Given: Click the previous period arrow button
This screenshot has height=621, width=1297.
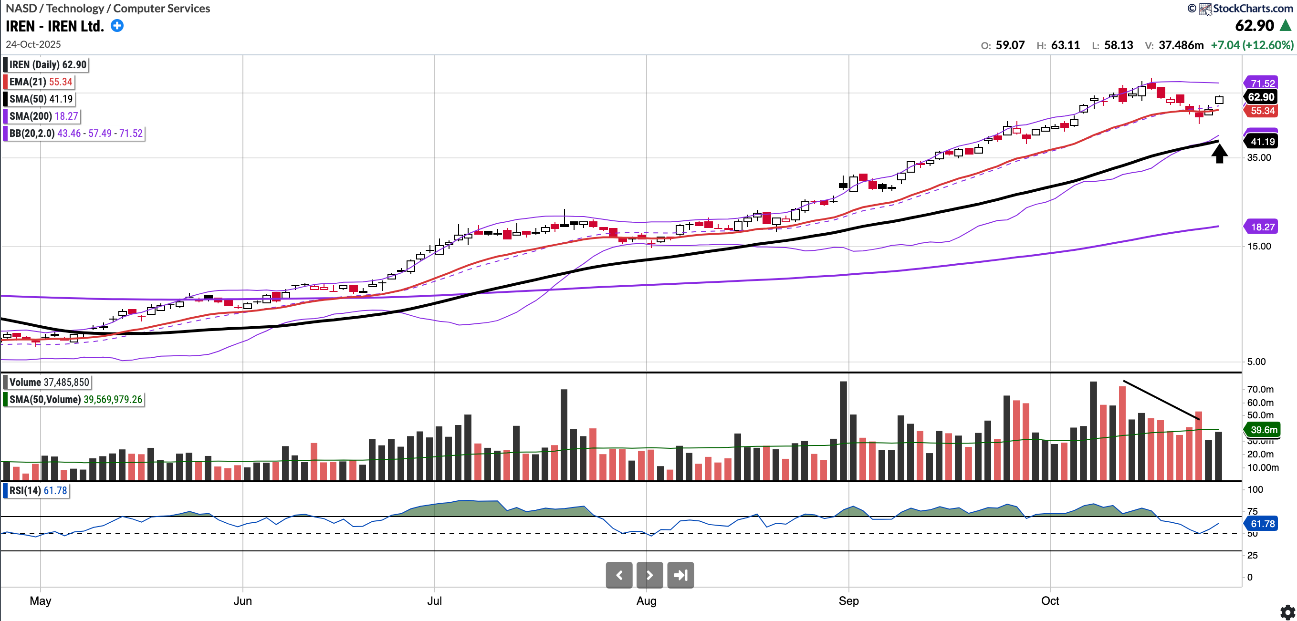Looking at the screenshot, I should pos(619,575).
